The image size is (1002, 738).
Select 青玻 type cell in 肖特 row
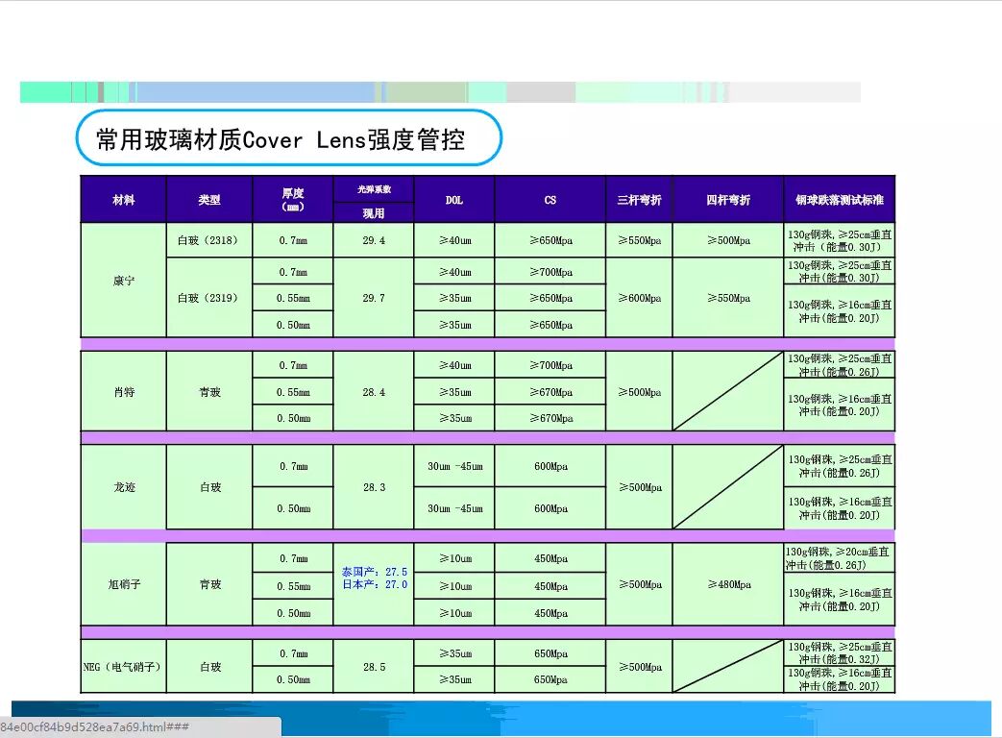click(209, 392)
